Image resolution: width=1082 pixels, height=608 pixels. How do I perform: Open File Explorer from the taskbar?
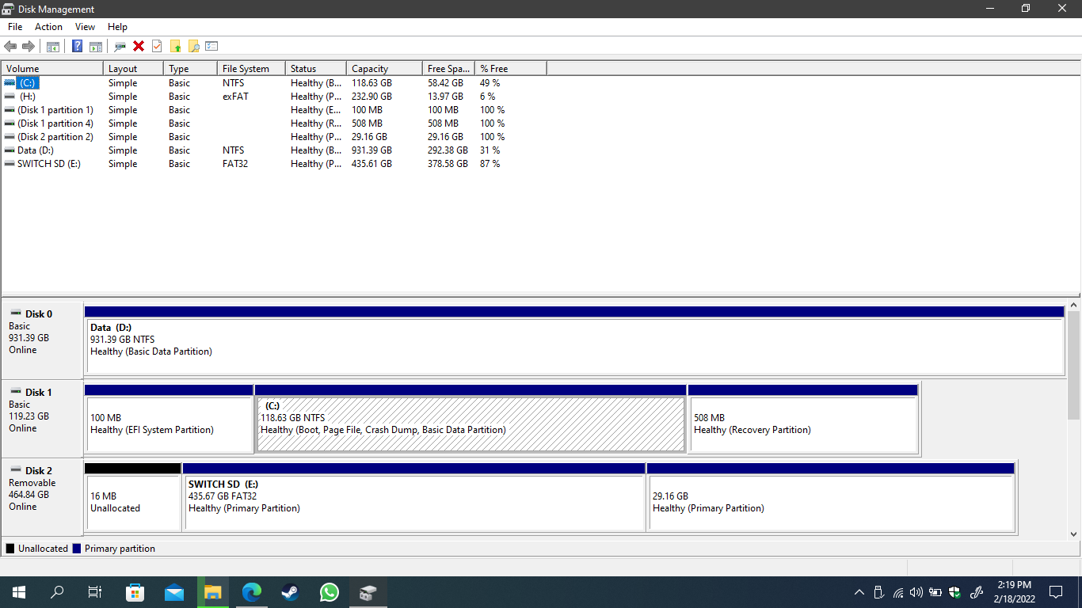212,592
